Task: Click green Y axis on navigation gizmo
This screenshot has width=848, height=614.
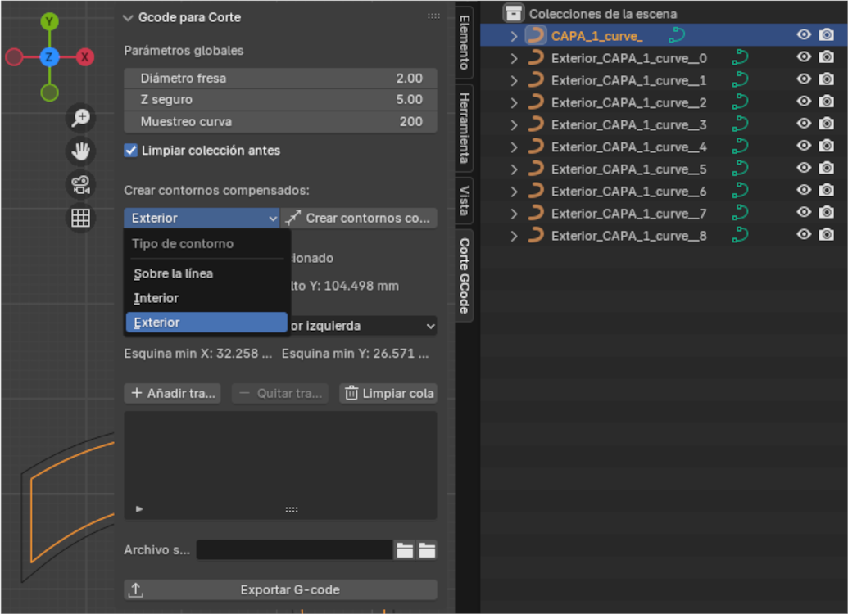Action: tap(49, 21)
